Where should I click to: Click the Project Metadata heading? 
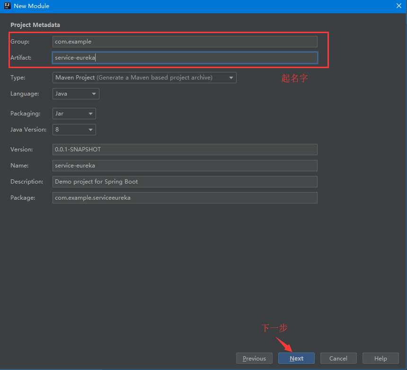(35, 25)
